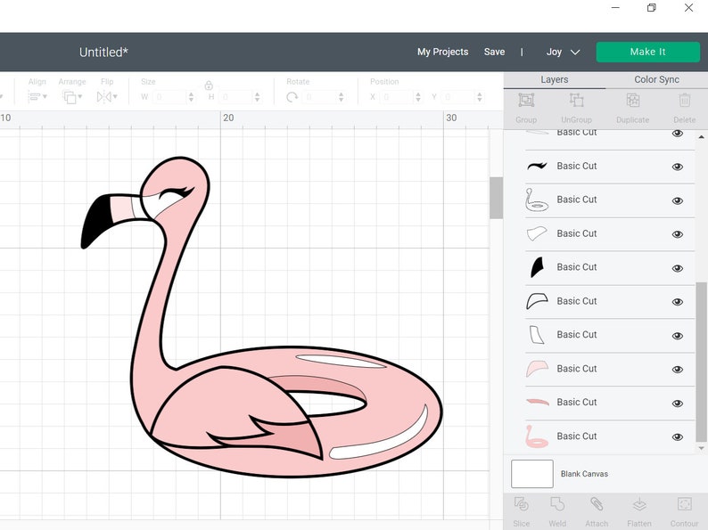Click the Group layers icon
This screenshot has height=530, width=708.
[x=526, y=100]
